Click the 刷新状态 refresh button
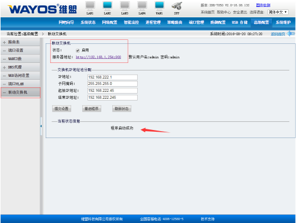This screenshot has width=298, height=223. pos(122,109)
